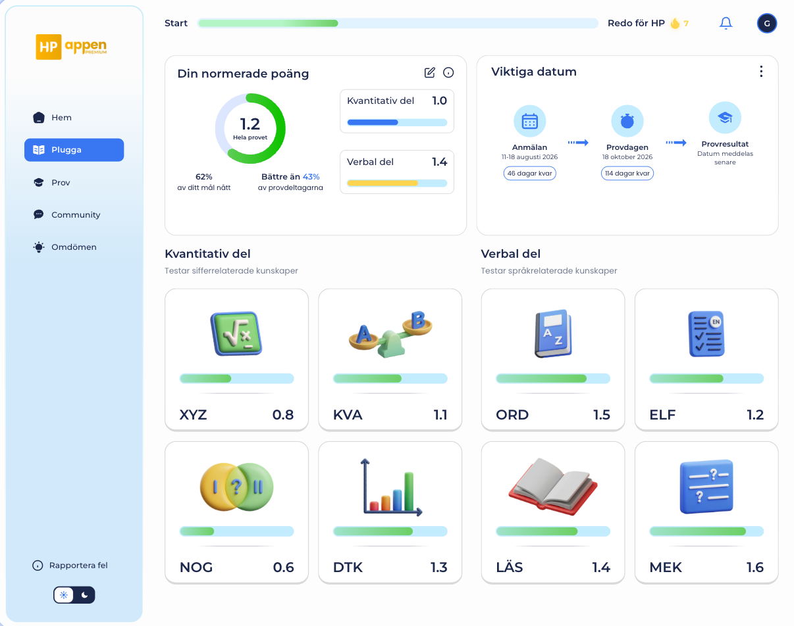Click the Start to Redo för HP progress bar
The image size is (794, 626).
point(398,23)
